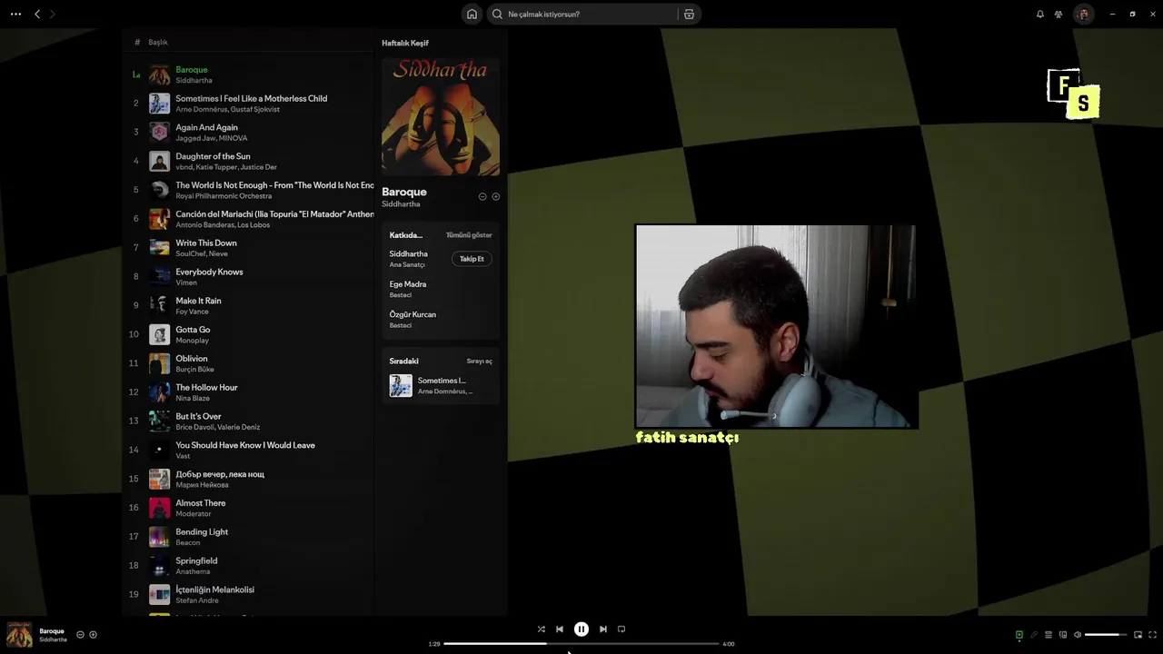1163x654 pixels.
Task: Add Baroque to library in bottom bar
Action: [x=93, y=635]
